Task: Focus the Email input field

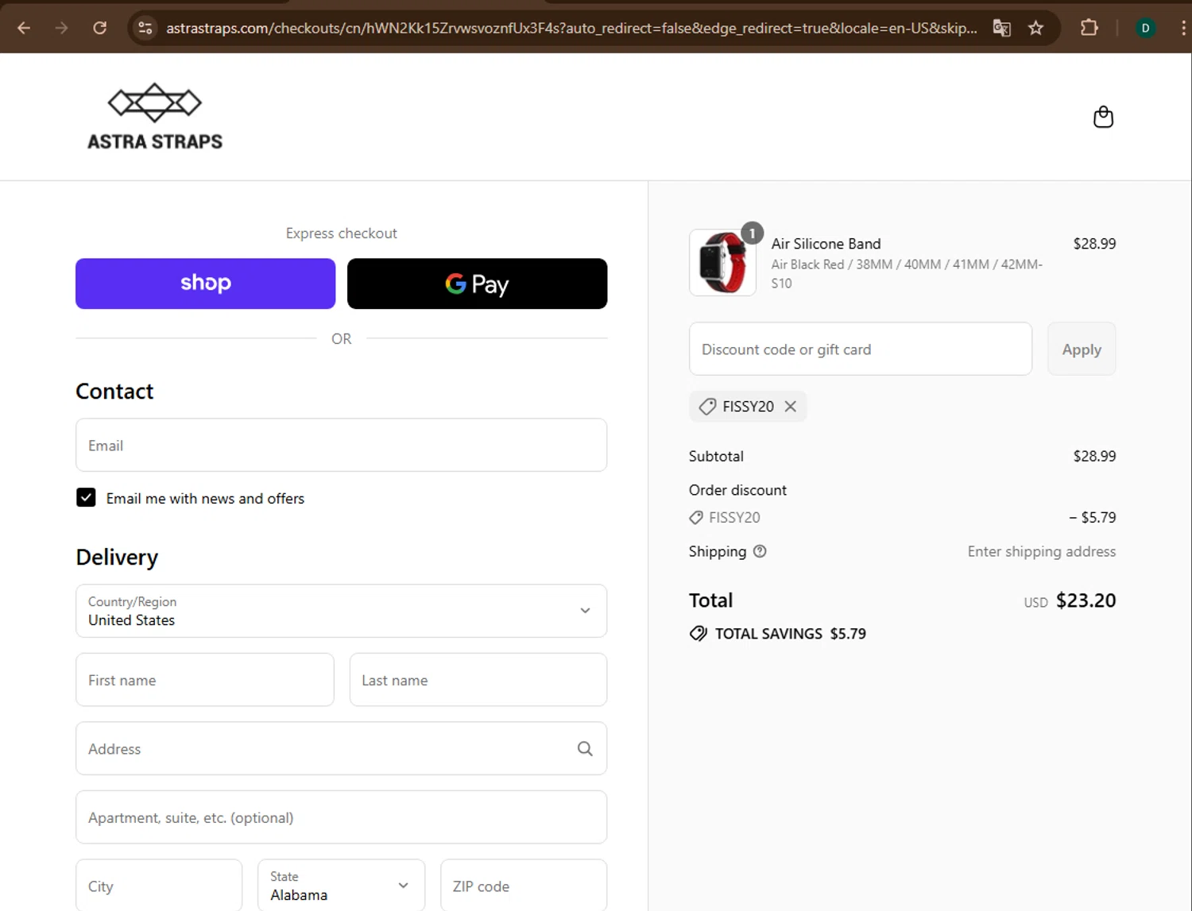Action: pos(341,445)
